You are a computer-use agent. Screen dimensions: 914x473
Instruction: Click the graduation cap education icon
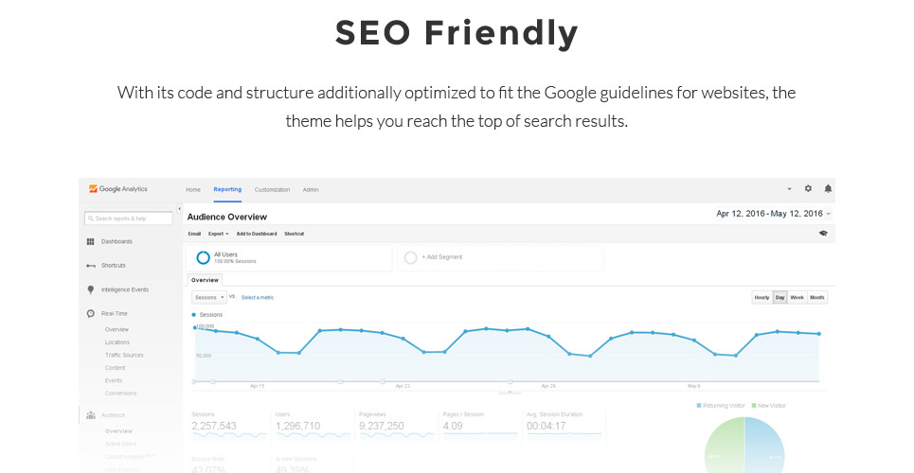point(823,233)
